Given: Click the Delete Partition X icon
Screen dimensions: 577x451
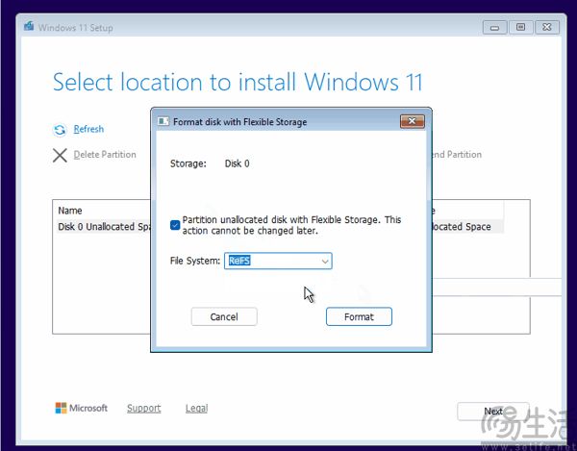Looking at the screenshot, I should click(60, 155).
